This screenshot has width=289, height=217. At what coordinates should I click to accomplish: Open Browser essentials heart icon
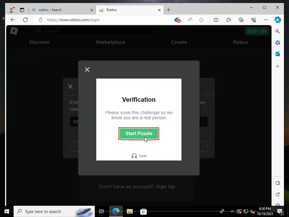[253, 20]
